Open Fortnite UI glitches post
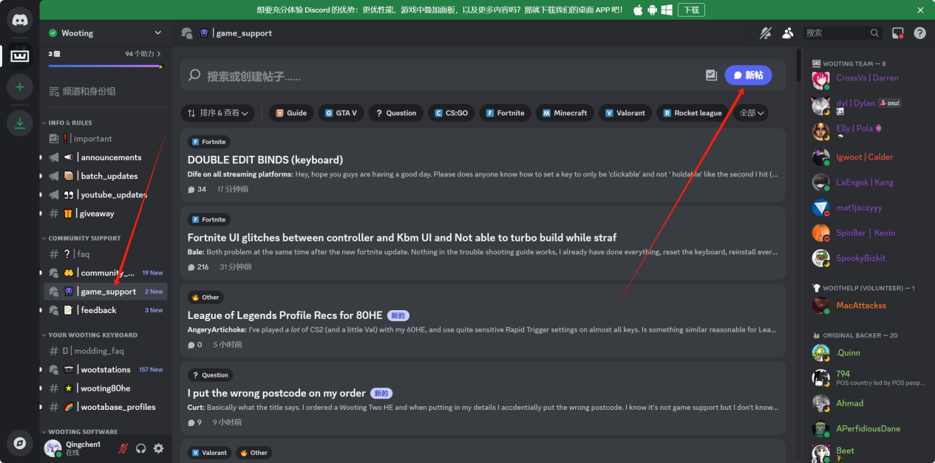This screenshot has height=463, width=935. (x=483, y=243)
